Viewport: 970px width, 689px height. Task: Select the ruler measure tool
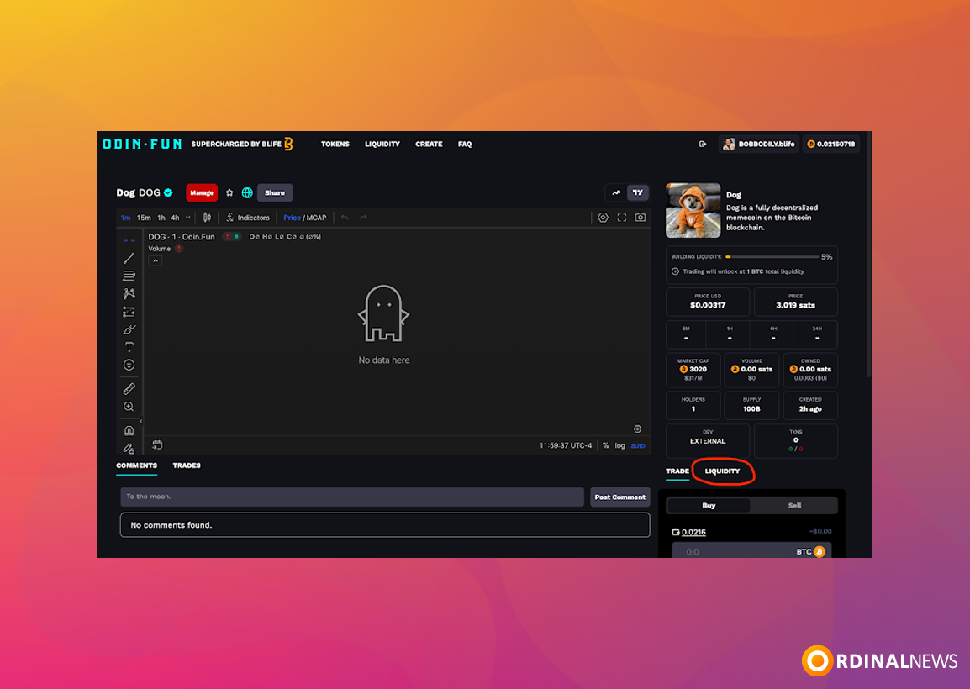tap(129, 388)
